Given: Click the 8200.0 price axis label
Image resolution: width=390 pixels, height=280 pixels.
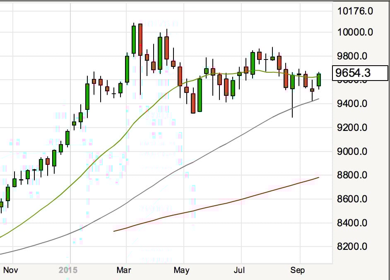Looking at the screenshot, I should click(356, 247).
